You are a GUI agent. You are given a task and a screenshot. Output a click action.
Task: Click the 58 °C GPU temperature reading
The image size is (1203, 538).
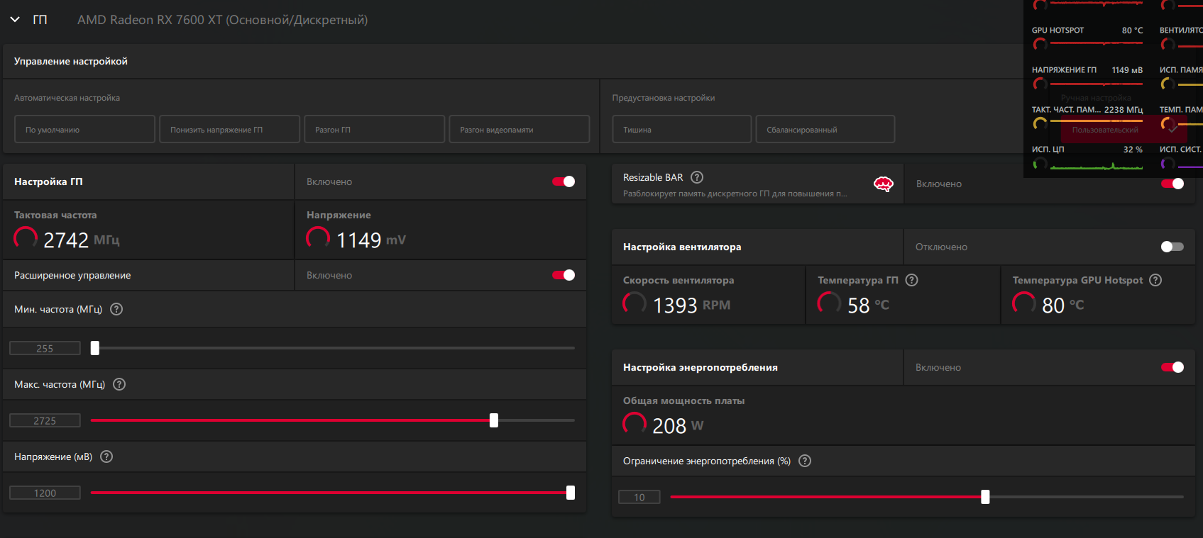pos(868,306)
